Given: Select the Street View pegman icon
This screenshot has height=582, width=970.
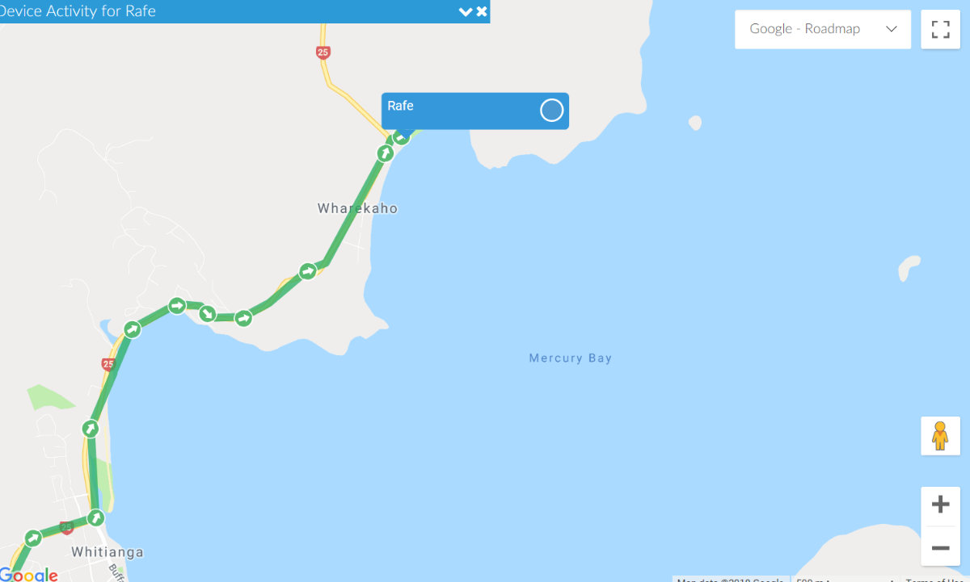Looking at the screenshot, I should click(940, 436).
